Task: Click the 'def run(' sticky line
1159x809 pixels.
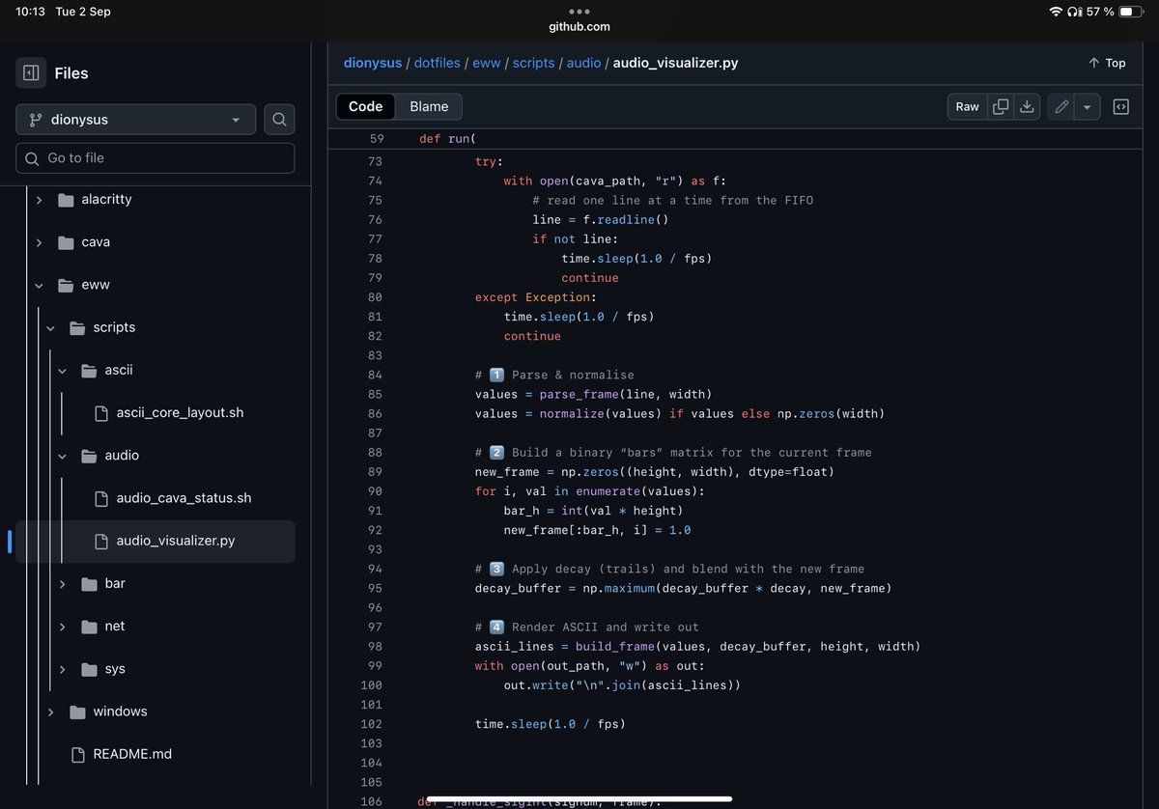Action: point(448,139)
